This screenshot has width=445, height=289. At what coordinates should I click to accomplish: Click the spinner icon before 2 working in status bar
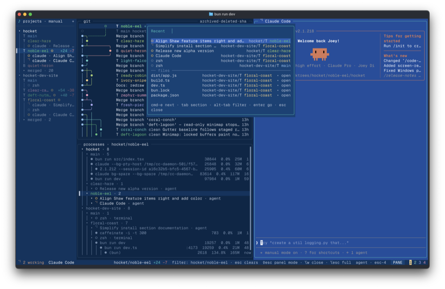19,262
